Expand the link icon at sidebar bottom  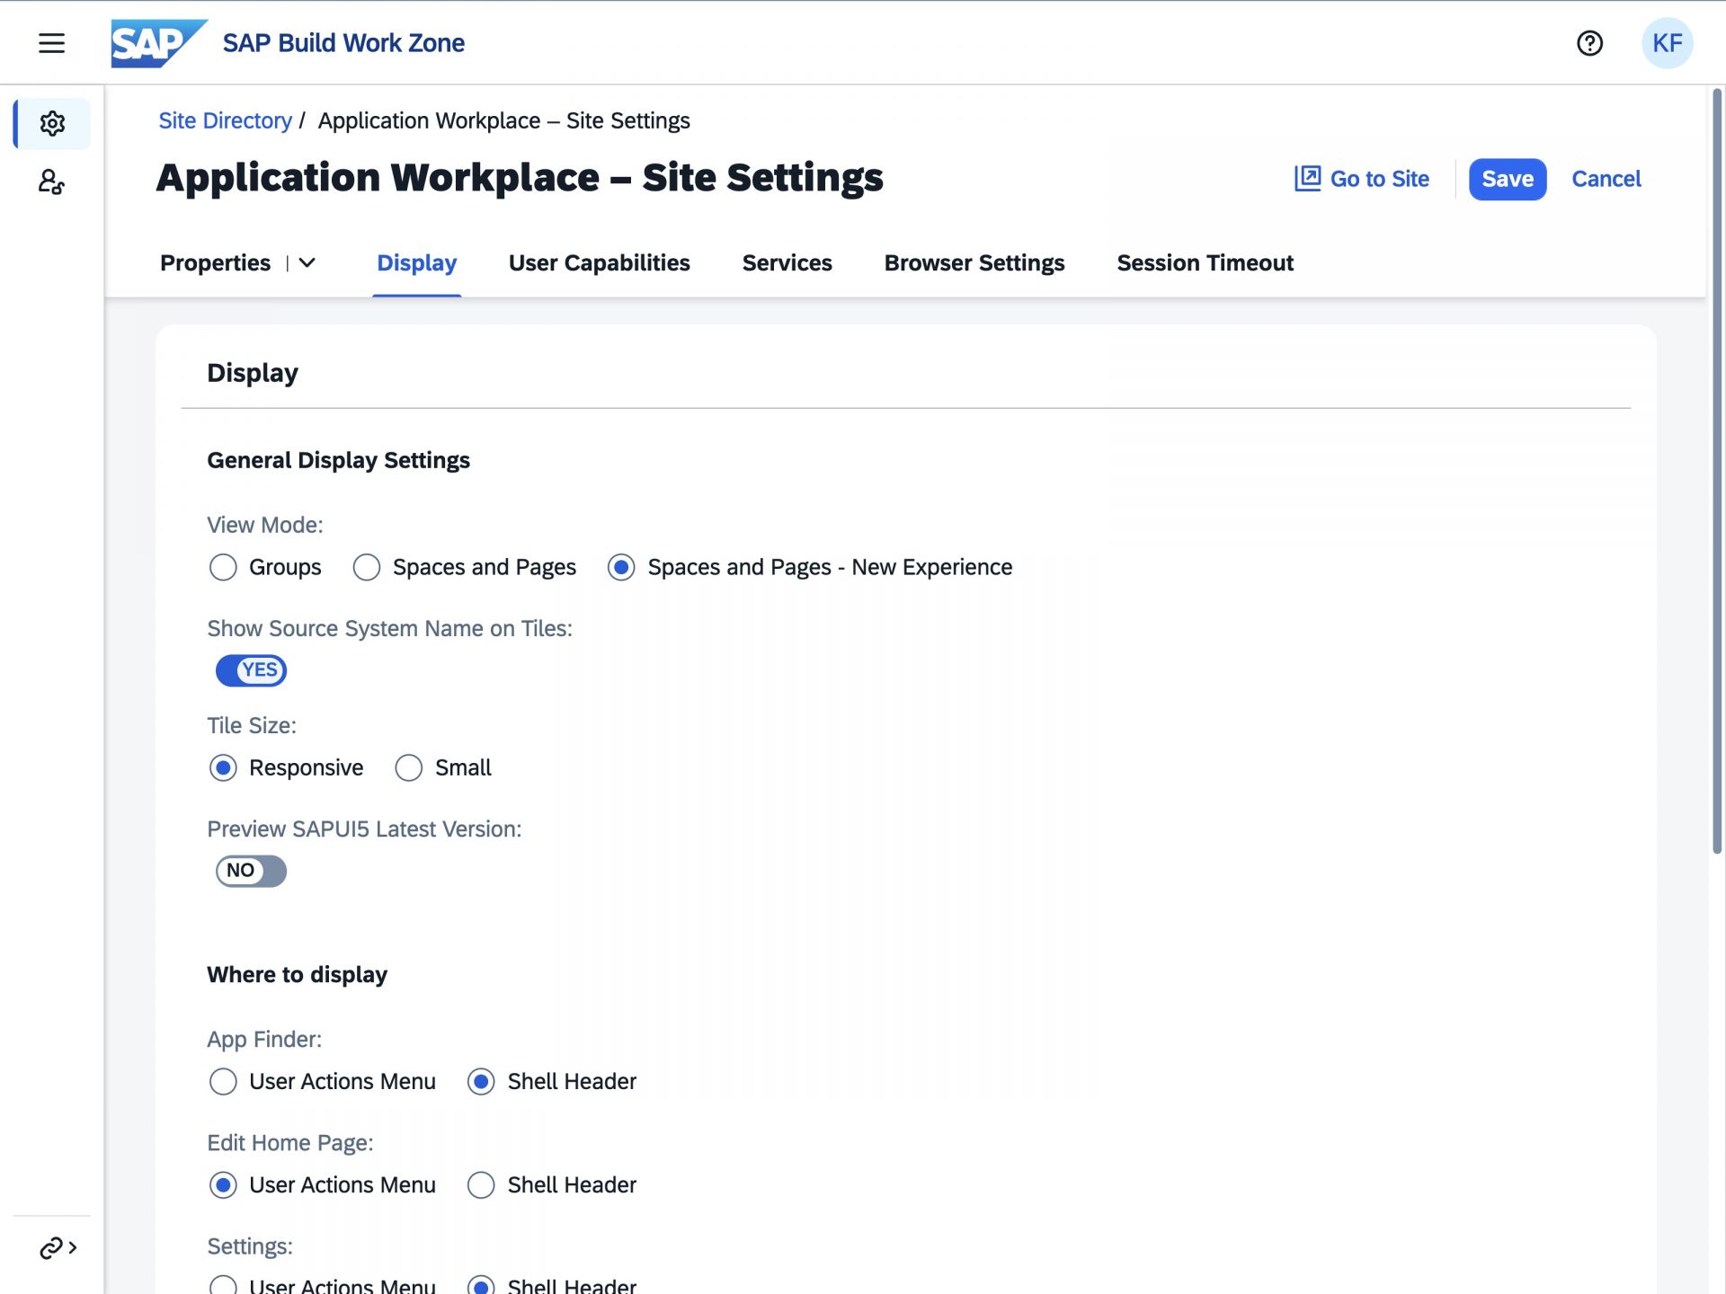click(58, 1248)
